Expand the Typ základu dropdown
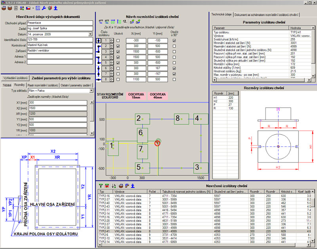 [91, 91]
